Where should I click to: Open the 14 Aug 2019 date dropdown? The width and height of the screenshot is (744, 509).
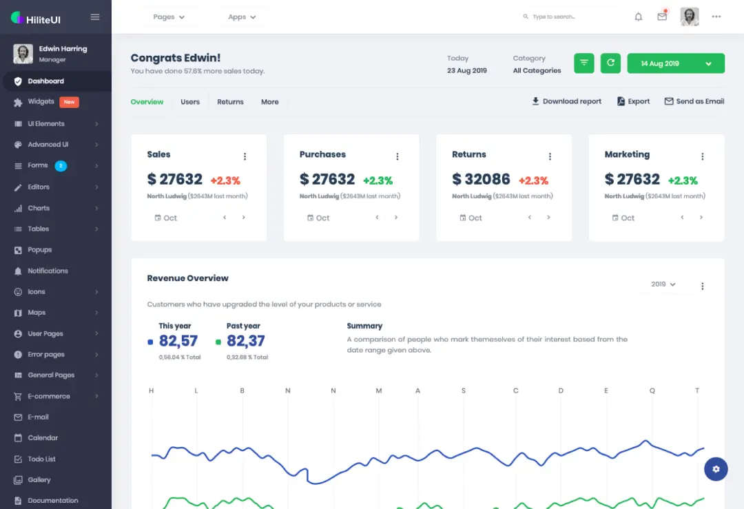[x=675, y=63]
